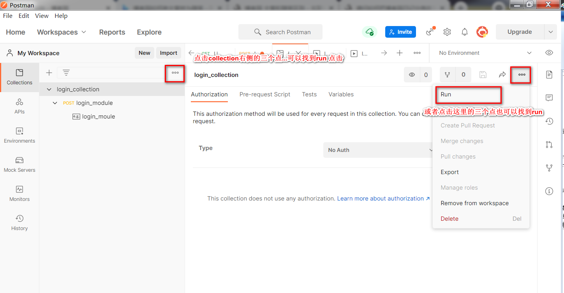
Task: Switch to the Variables tab
Action: pyautogui.click(x=341, y=94)
